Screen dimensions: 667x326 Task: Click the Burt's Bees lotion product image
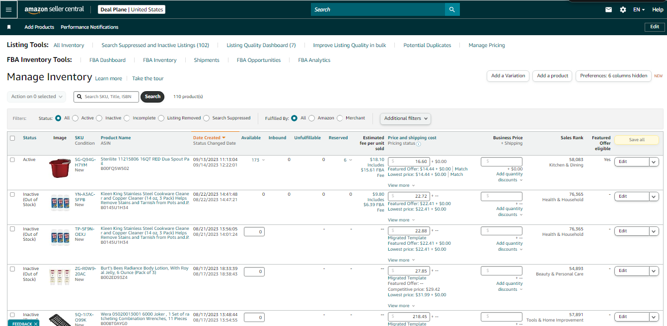(x=60, y=276)
